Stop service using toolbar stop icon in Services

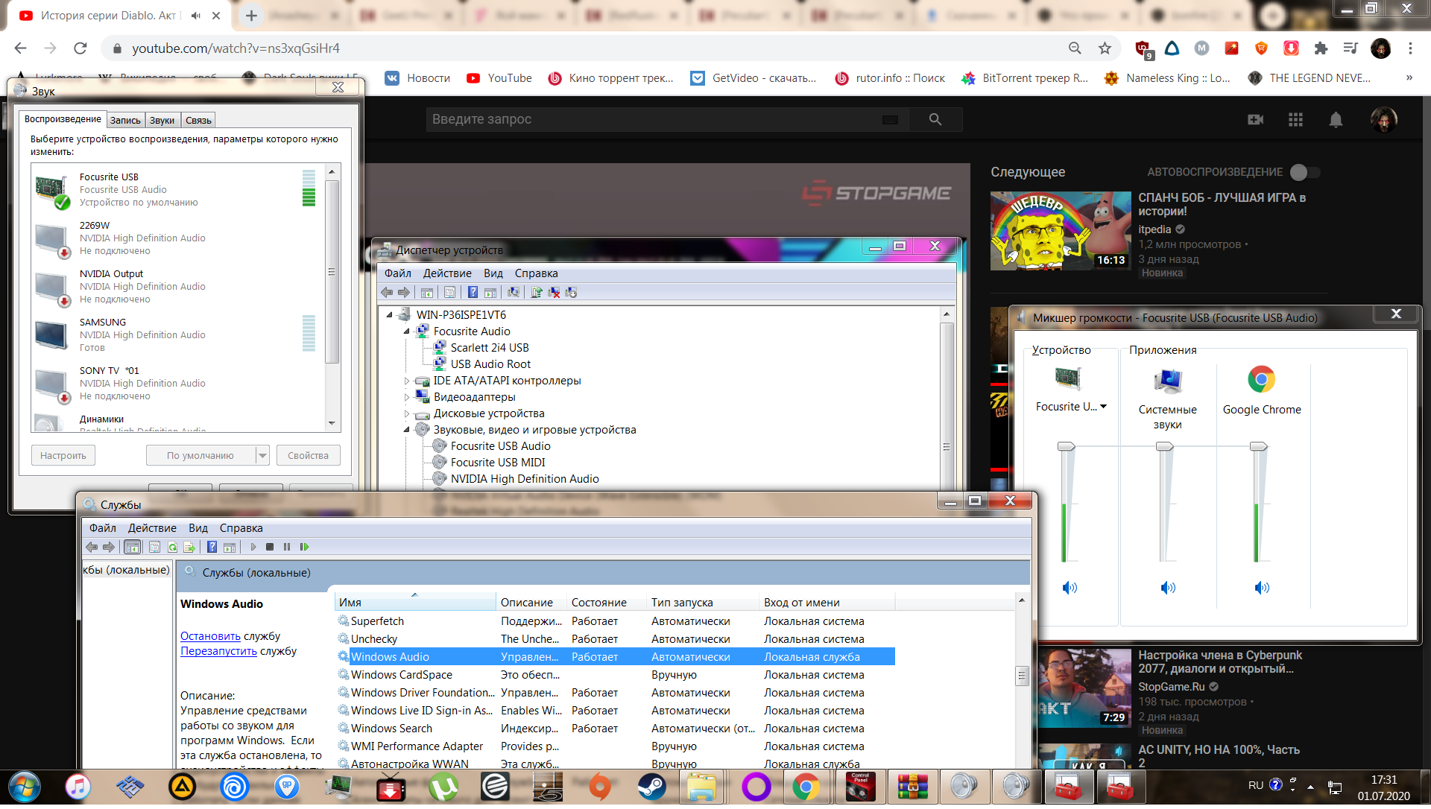pos(270,547)
